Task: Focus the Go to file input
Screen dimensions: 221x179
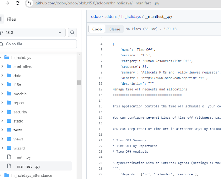Action: tap(38, 44)
